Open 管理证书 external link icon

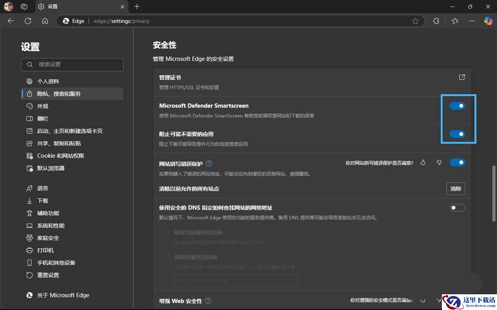[462, 77]
